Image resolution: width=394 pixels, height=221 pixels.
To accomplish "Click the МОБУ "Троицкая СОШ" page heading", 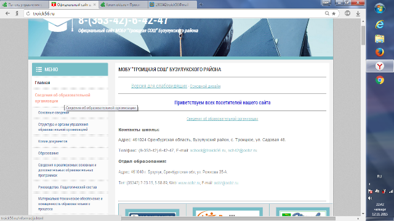I will (x=170, y=69).
